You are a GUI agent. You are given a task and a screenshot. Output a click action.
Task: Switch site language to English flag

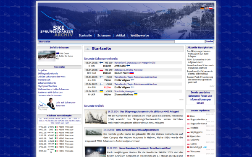point(206,8)
